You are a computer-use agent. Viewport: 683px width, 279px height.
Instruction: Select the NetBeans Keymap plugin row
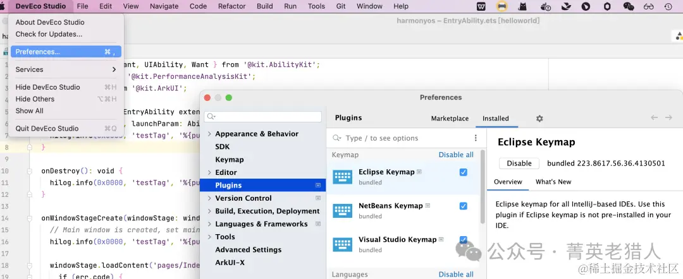tap(402, 210)
